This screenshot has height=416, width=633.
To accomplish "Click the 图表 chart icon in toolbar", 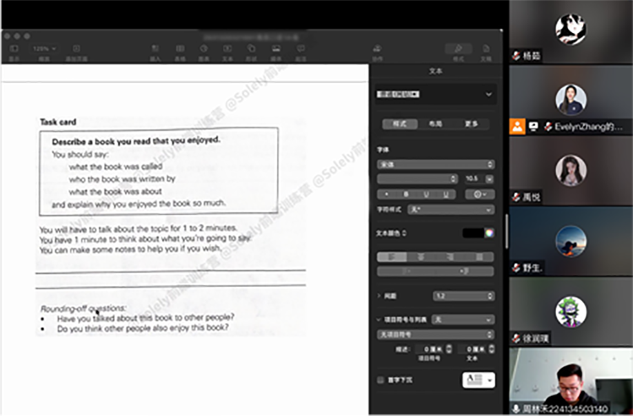I will pos(204,49).
